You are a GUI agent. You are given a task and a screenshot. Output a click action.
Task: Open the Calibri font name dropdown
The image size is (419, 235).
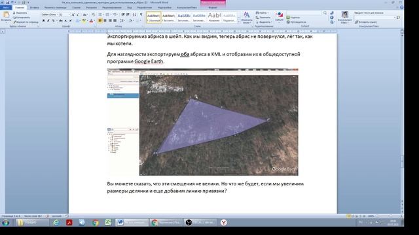click(x=57, y=14)
